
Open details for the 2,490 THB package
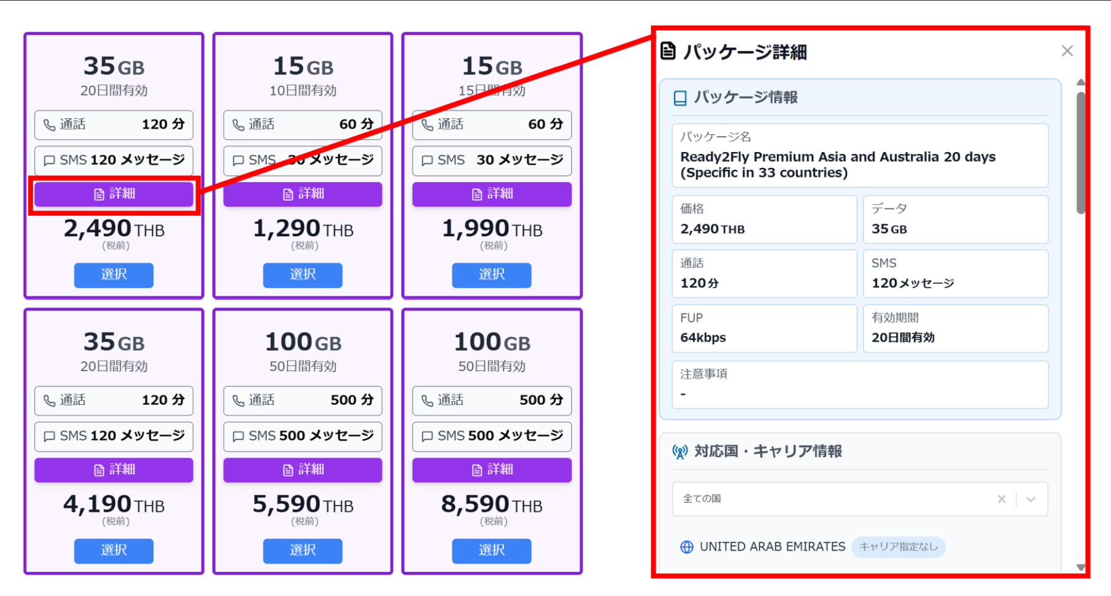point(114,194)
